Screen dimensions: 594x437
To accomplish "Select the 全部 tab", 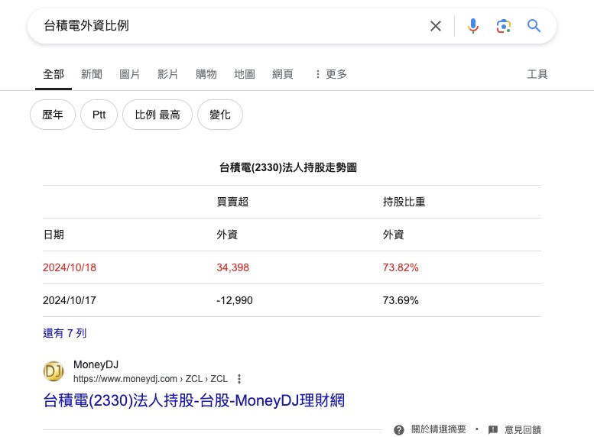I will (x=54, y=74).
